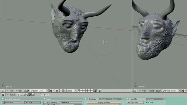Open the buttons window type selector icon

point(3,95)
